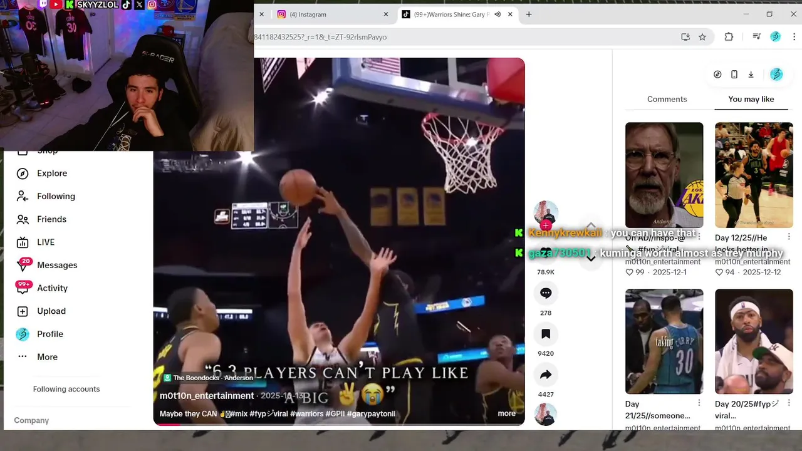Open m0t10n_entertainment profile from video caption
Image resolution: width=802 pixels, height=451 pixels.
click(x=207, y=396)
